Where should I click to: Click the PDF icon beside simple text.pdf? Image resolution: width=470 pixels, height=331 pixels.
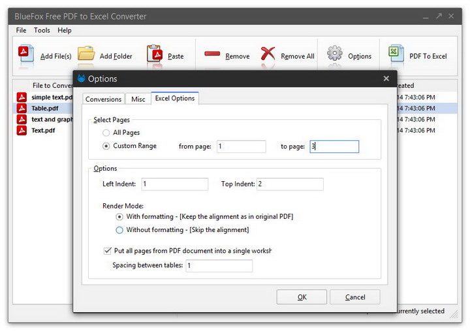click(22, 97)
